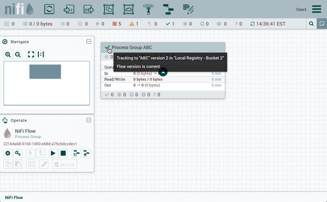Select the Processor component icon in toolbar
The height and width of the screenshot is (202, 327).
49,9
